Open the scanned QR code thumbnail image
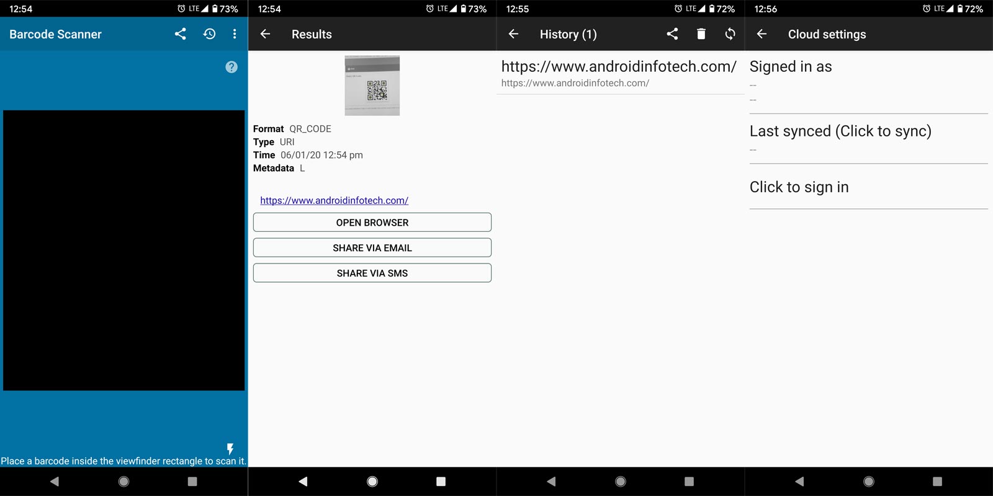993x496 pixels. [372, 86]
